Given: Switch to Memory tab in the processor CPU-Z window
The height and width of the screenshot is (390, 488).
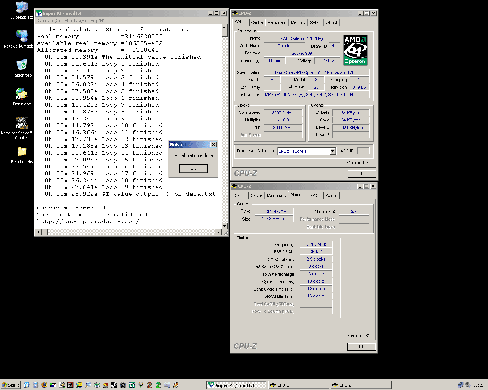Looking at the screenshot, I should point(298,22).
